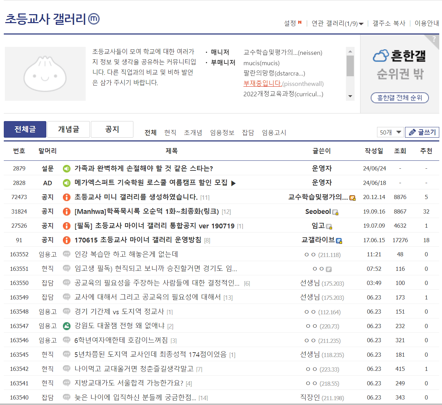442x405 pixels.
Task: Click the speech bubble icon on post 163551
Action: click(x=67, y=268)
